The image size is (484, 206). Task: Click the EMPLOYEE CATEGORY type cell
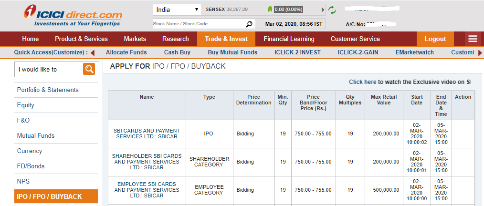tap(209, 190)
